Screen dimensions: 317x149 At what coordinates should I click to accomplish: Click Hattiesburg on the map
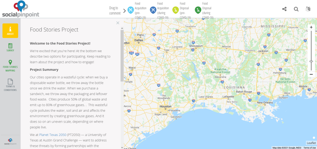point(279,73)
